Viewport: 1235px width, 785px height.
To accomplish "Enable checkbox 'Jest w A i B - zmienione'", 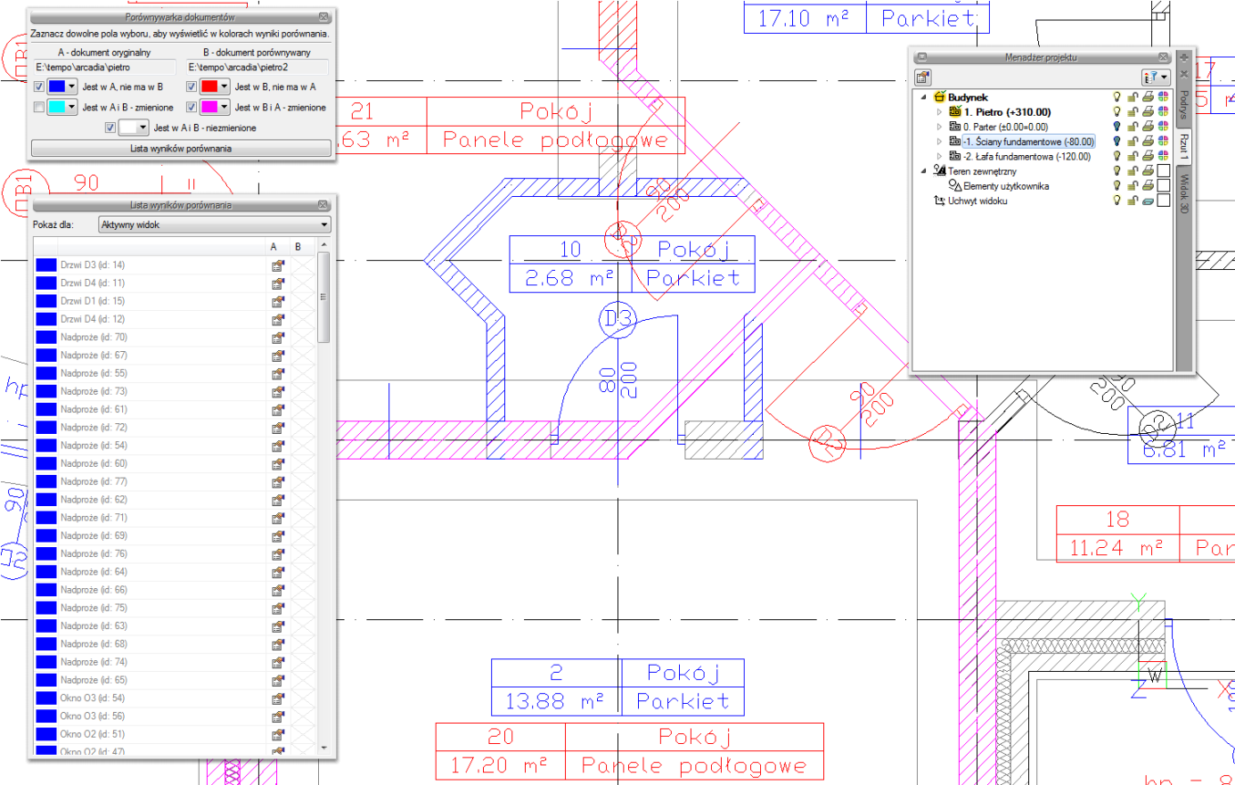I will [x=38, y=107].
